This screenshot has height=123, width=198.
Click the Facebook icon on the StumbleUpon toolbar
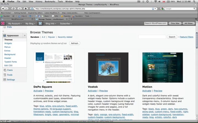[x=39, y=16]
